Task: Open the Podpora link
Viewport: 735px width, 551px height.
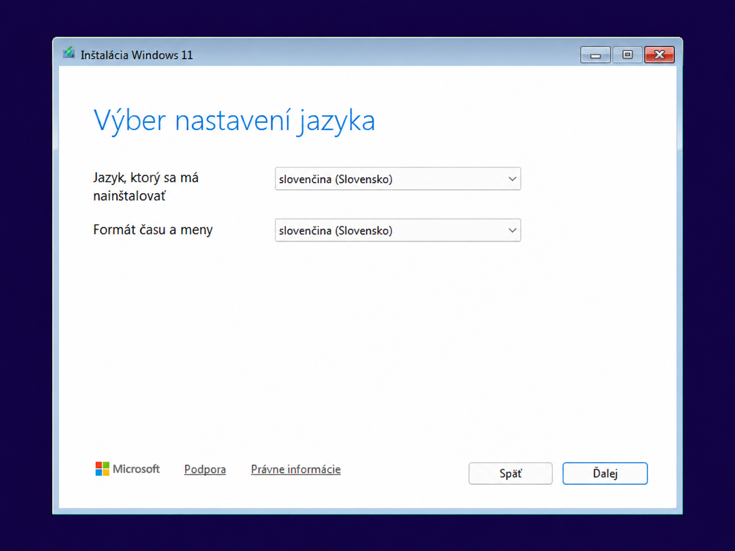Action: click(205, 469)
